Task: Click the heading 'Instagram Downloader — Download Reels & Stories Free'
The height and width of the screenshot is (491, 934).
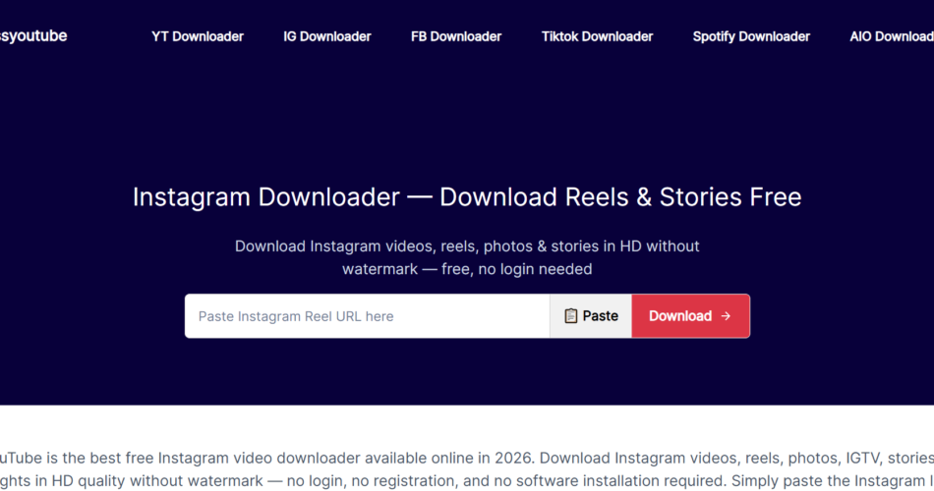Action: click(467, 197)
